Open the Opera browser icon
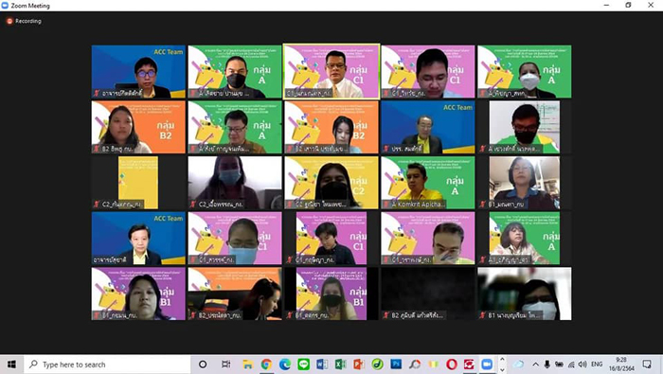663x374 pixels. [x=452, y=365]
